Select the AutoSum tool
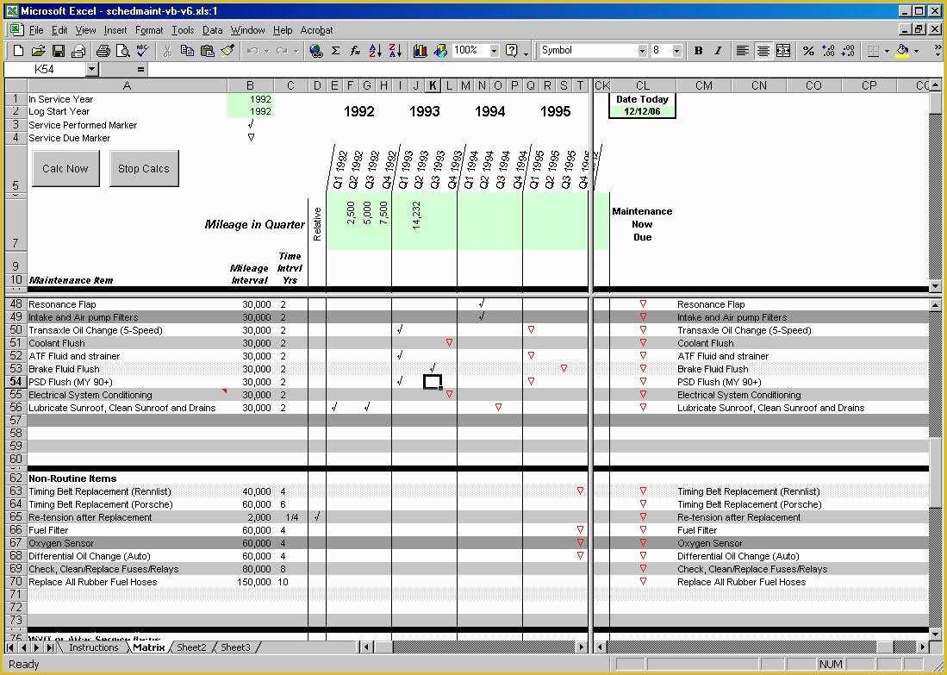 [335, 50]
